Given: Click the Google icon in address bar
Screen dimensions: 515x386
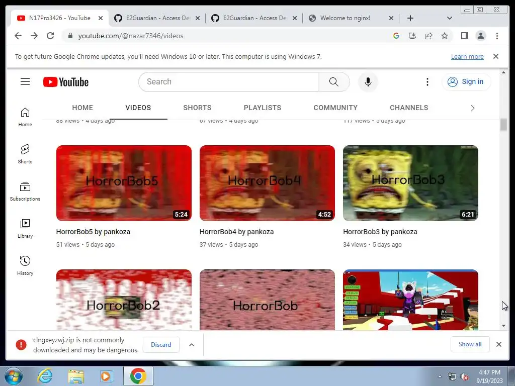Looking at the screenshot, I should pyautogui.click(x=396, y=36).
